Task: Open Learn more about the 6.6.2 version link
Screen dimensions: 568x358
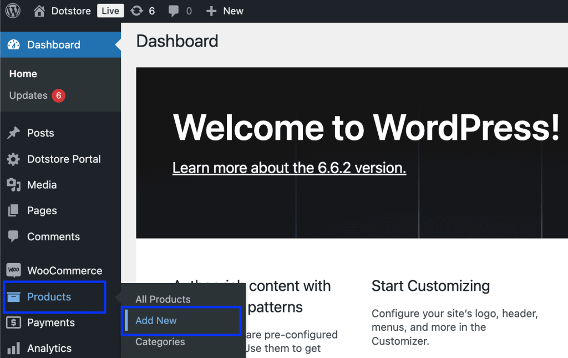Action: 289,168
